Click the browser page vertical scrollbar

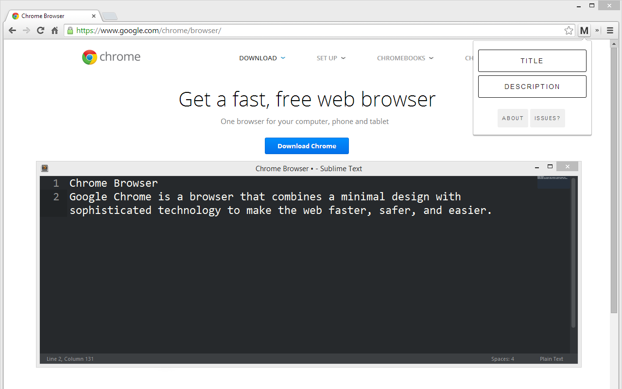tap(614, 180)
